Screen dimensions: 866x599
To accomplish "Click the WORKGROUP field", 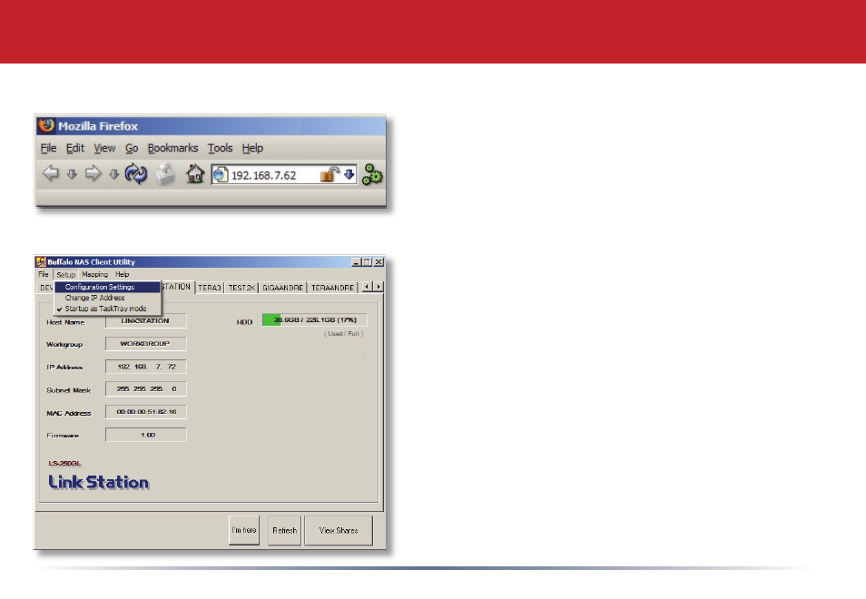I will pyautogui.click(x=146, y=344).
